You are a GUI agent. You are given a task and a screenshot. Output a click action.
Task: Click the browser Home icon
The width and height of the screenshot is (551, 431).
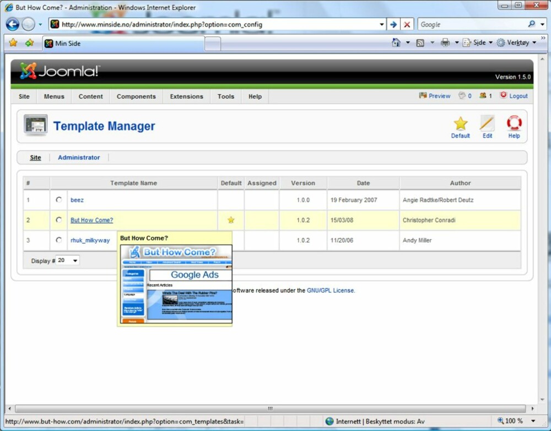(396, 42)
